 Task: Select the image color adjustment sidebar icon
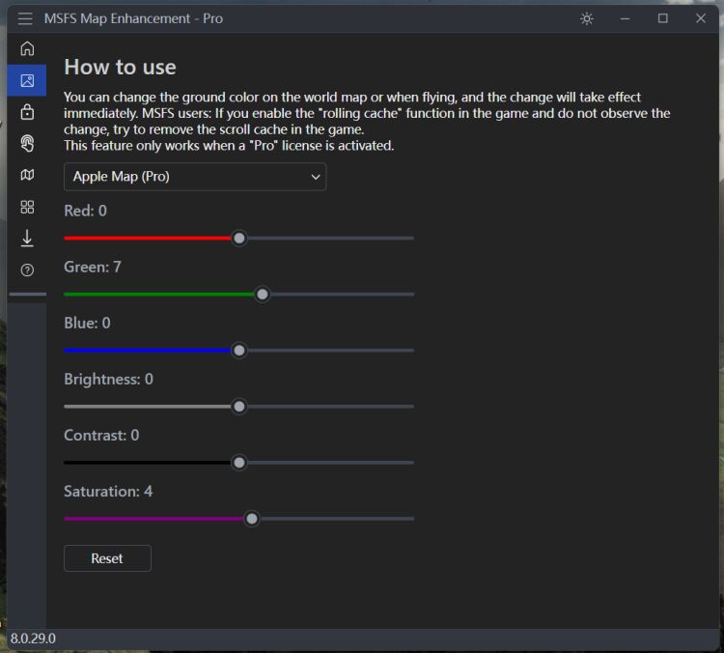pyautogui.click(x=27, y=81)
